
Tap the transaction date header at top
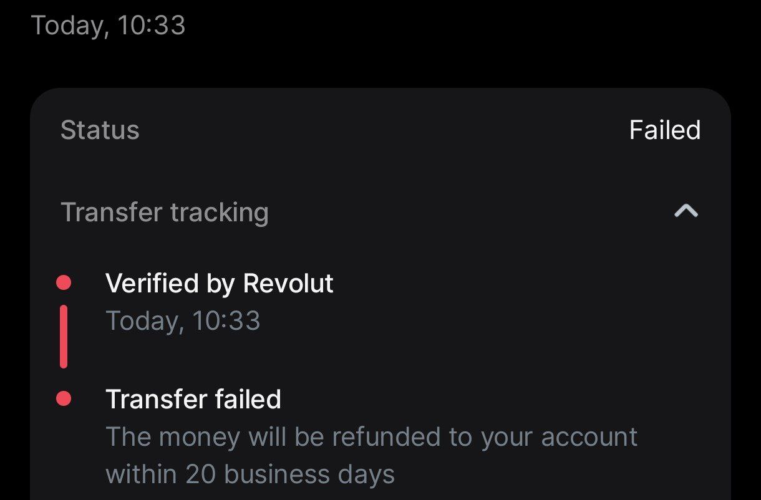click(108, 26)
